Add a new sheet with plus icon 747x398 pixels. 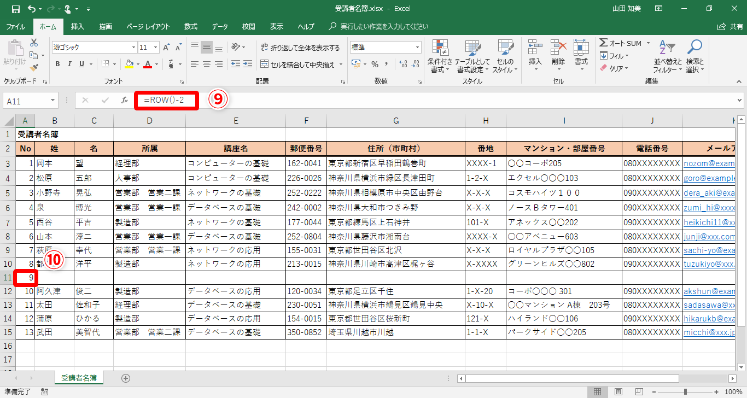click(x=126, y=378)
